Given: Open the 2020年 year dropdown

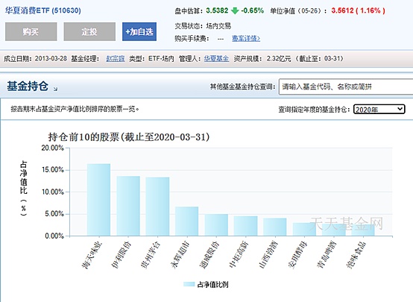Looking at the screenshot, I should point(379,109).
